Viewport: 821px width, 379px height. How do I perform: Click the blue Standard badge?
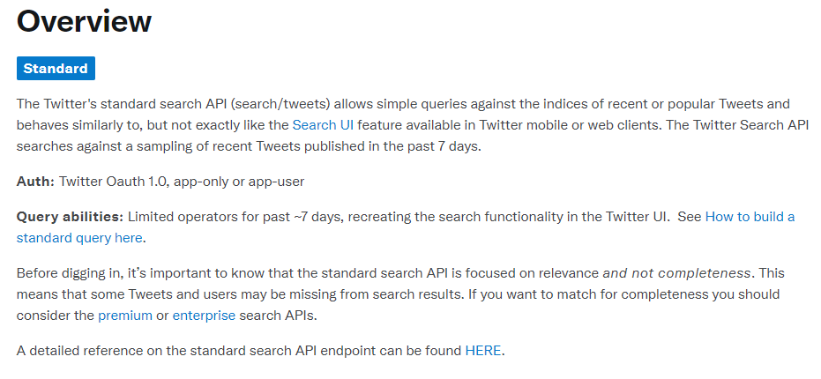pos(56,69)
